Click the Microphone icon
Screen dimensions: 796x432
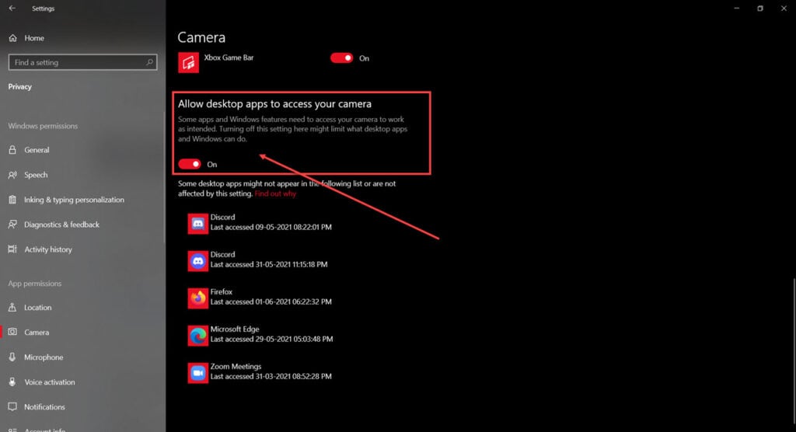(12, 357)
